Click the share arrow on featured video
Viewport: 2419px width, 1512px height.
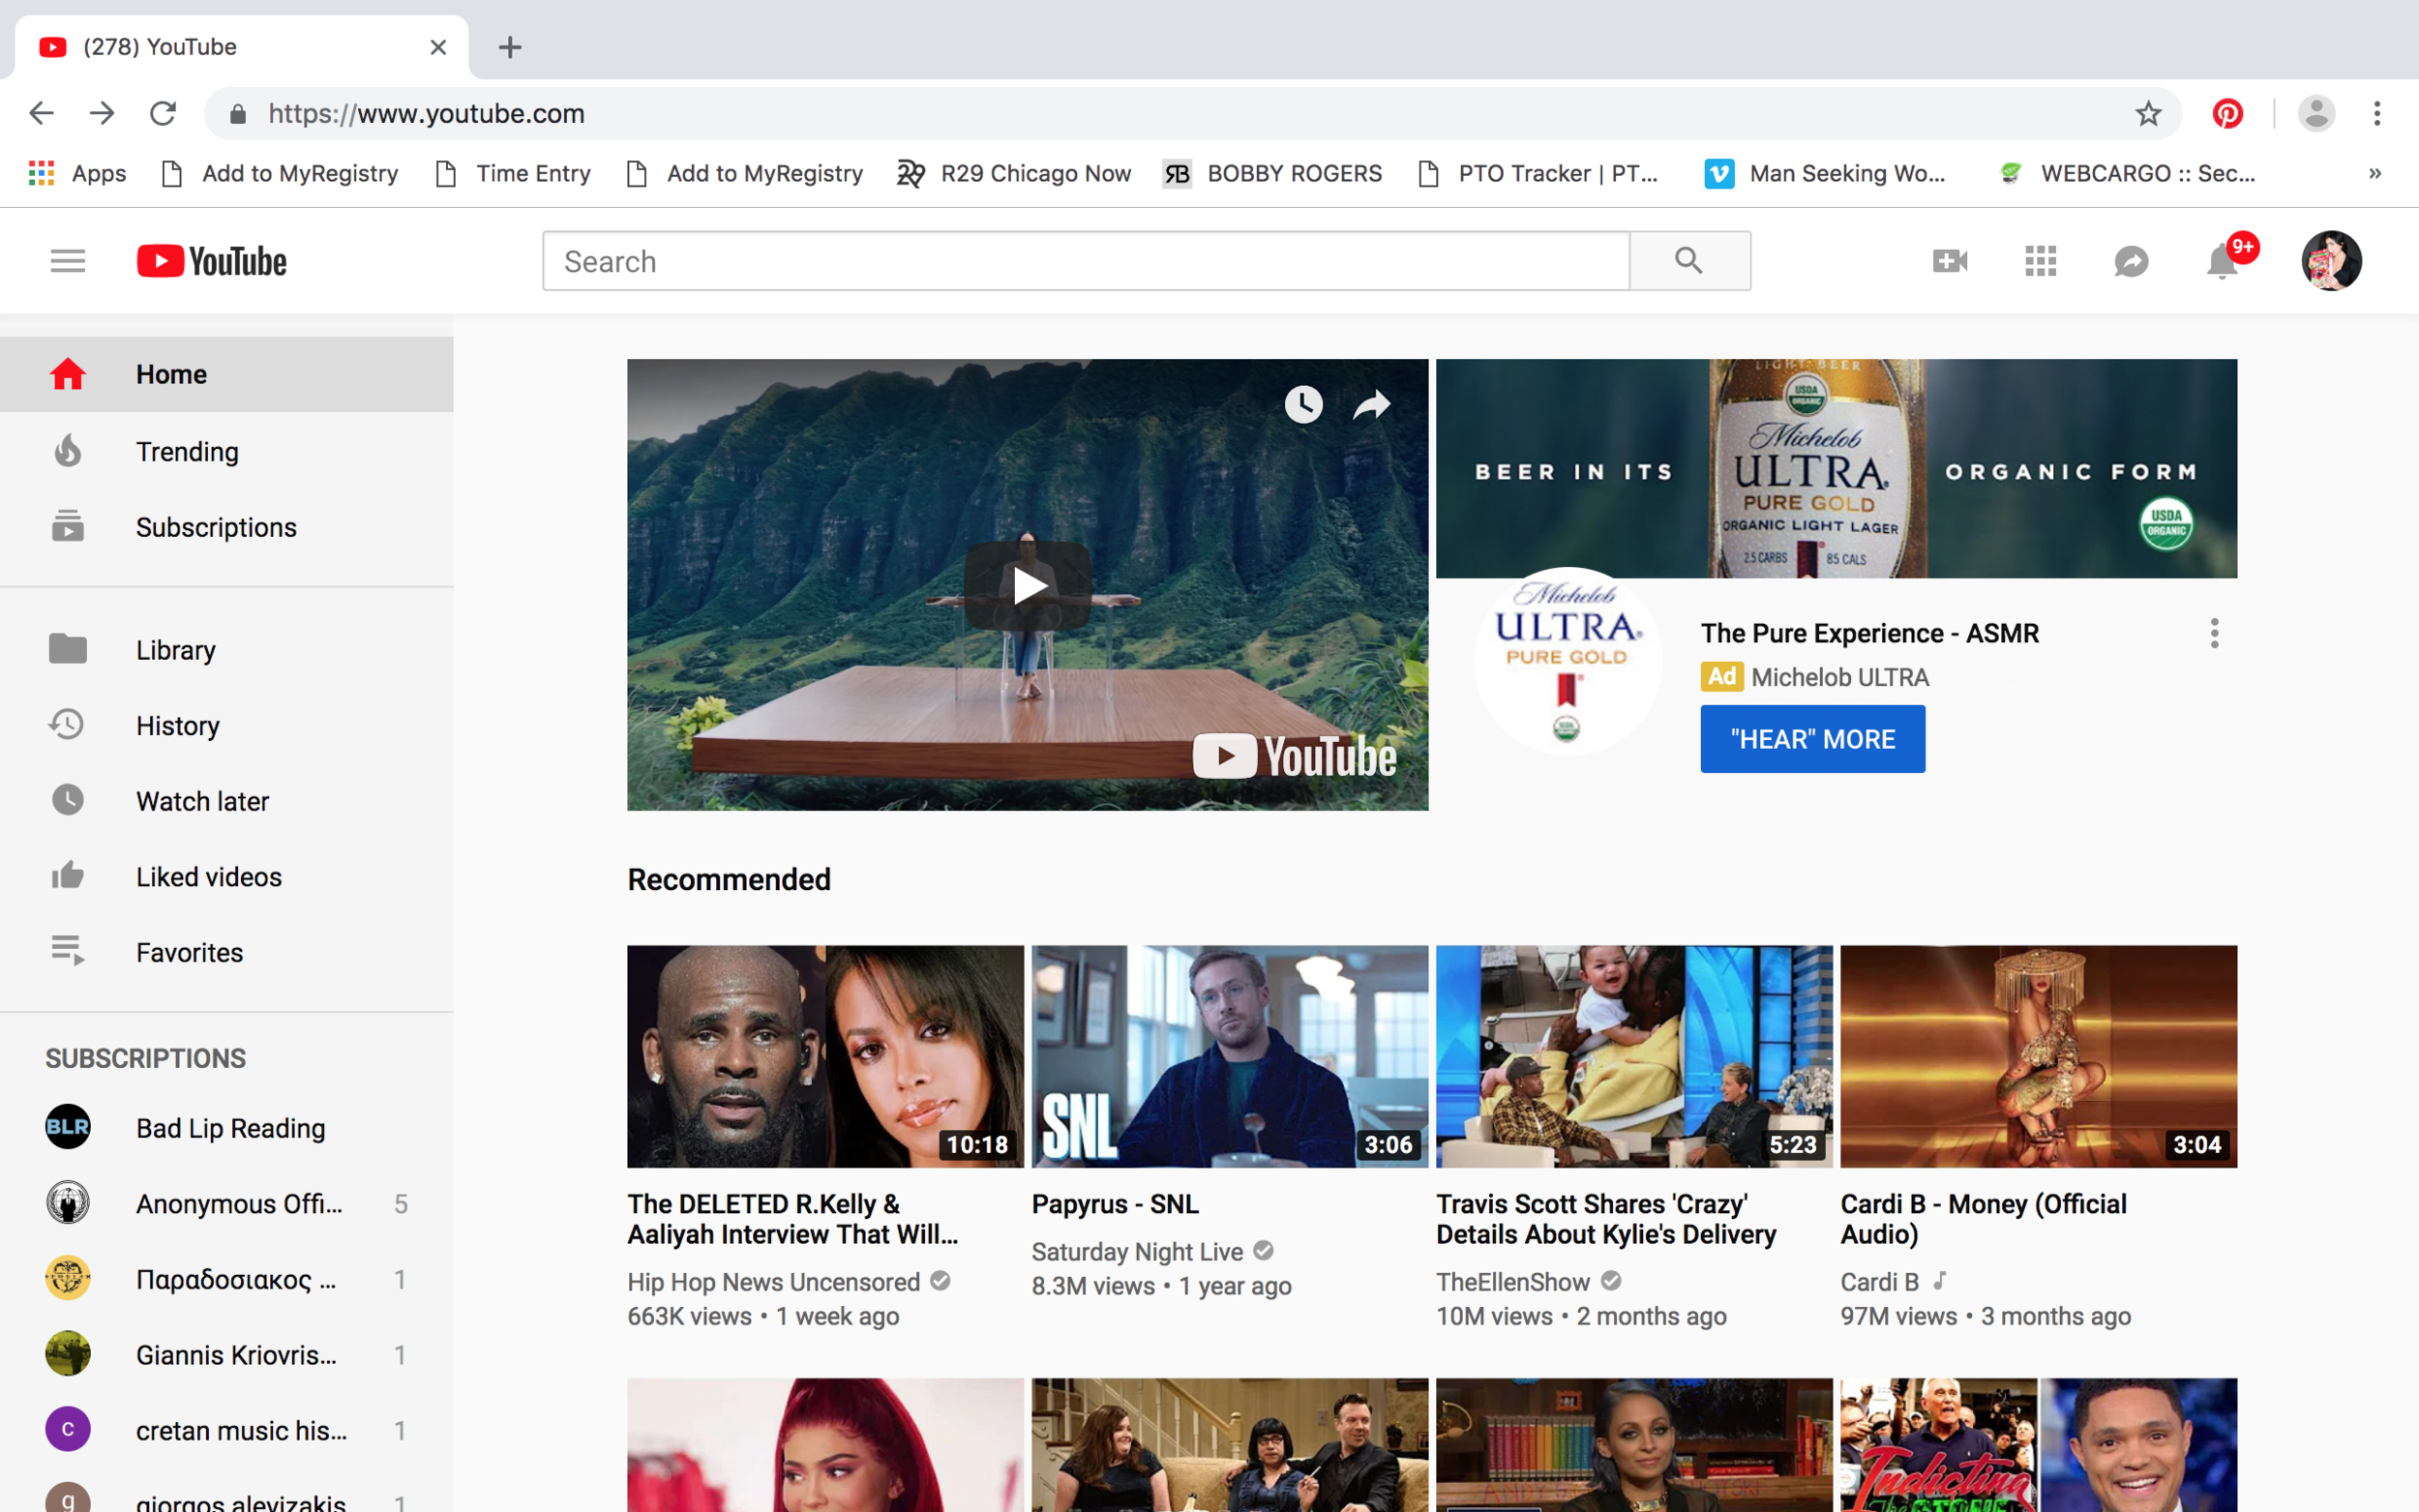tap(1372, 404)
